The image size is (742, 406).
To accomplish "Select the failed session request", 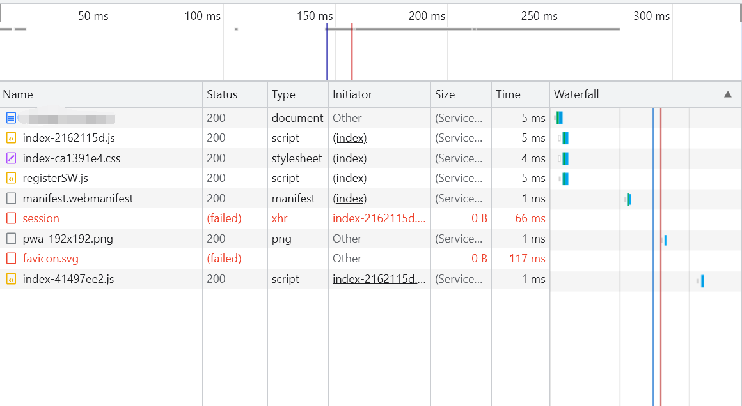I will coord(41,218).
